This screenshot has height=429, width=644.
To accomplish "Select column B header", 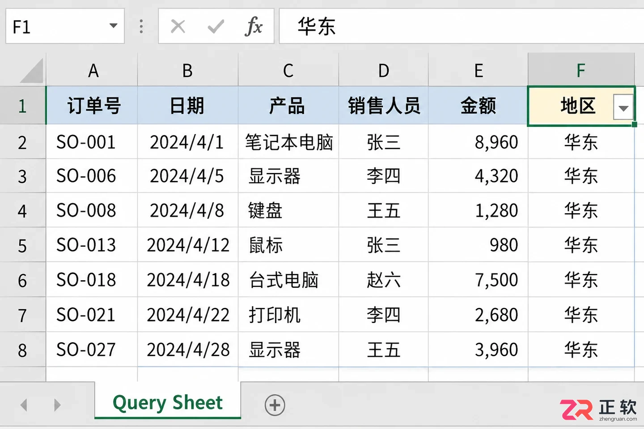I will (x=188, y=70).
